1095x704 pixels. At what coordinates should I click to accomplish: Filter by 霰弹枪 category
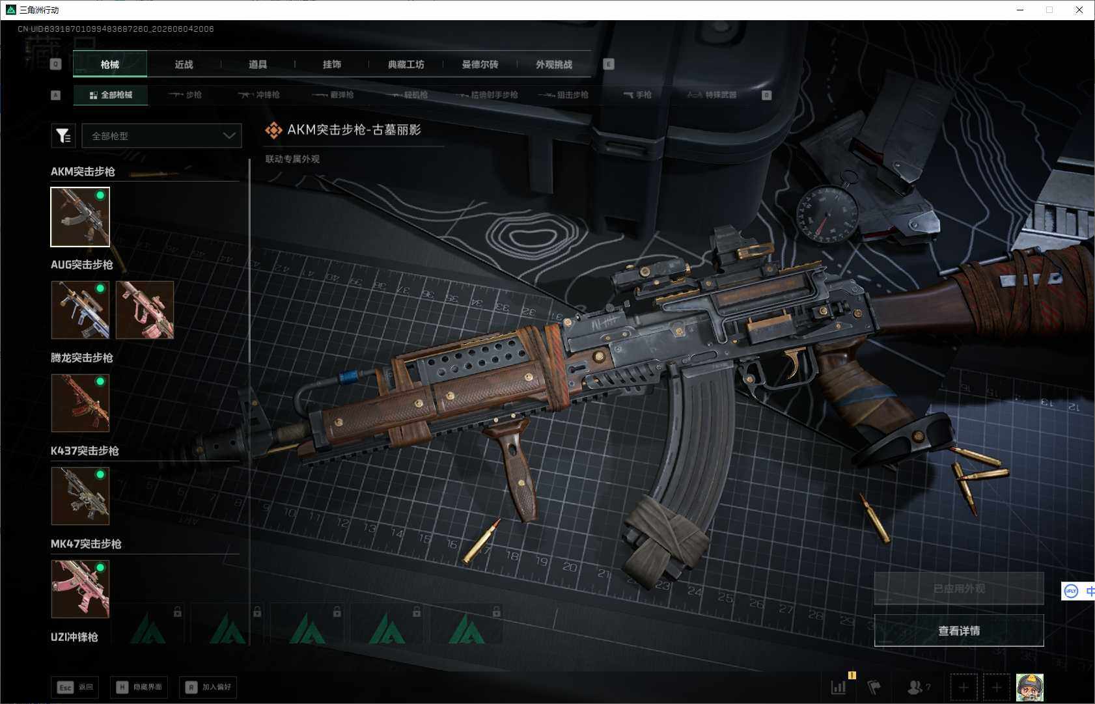click(x=333, y=95)
